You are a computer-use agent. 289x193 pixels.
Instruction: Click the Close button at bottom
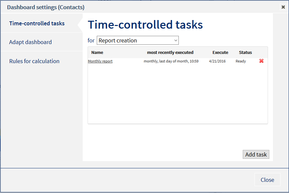pos(267,180)
